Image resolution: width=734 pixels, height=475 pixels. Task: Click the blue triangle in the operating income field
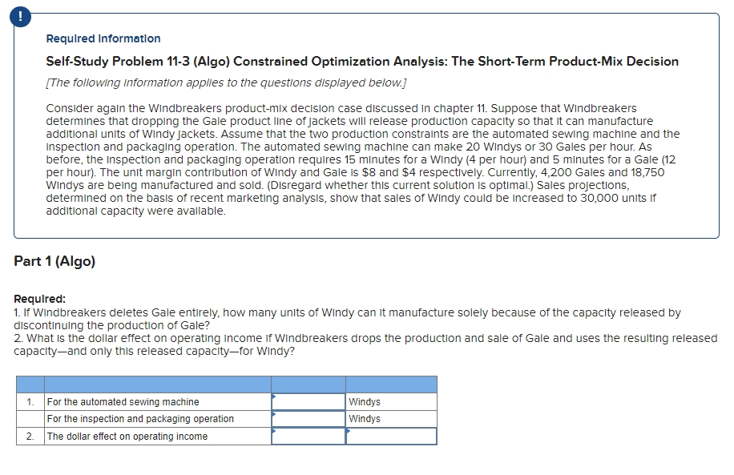click(275, 431)
